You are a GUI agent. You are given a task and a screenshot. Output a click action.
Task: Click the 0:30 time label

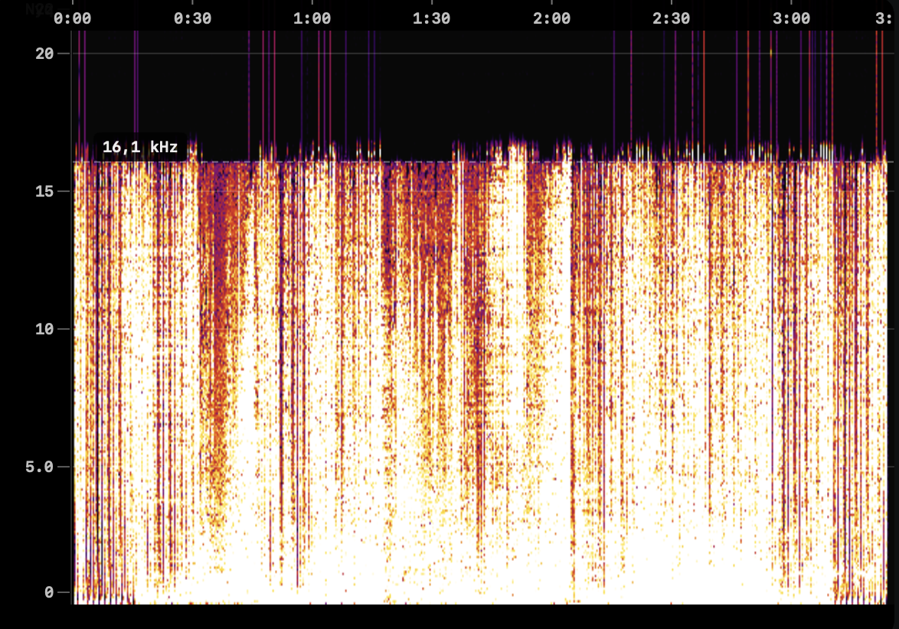point(194,18)
